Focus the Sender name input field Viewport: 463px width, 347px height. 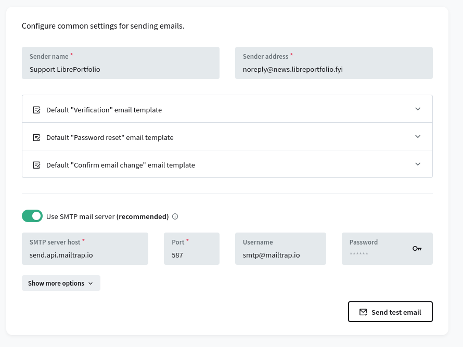tap(120, 69)
